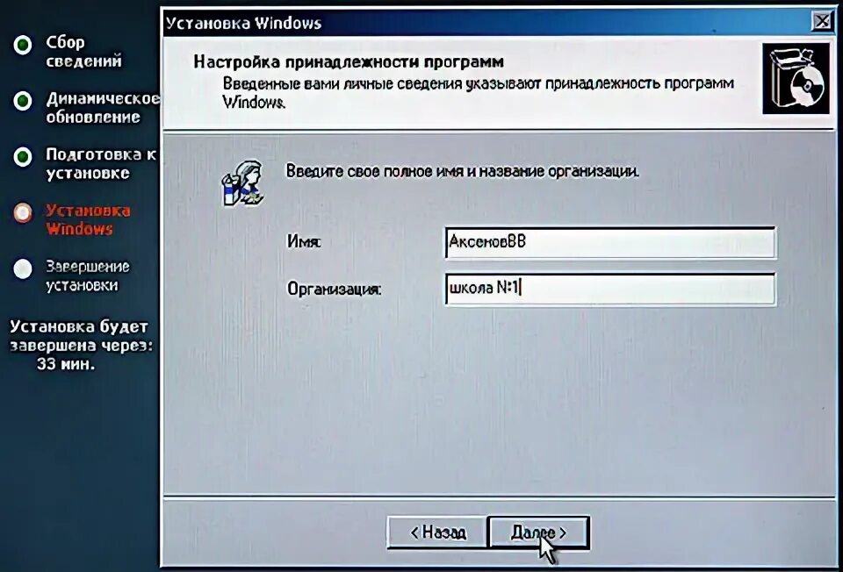Click the Далее button
843x572 pixels.
[x=538, y=533]
